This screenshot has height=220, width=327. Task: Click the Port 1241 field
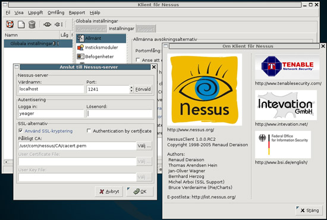pyautogui.click(x=108, y=89)
